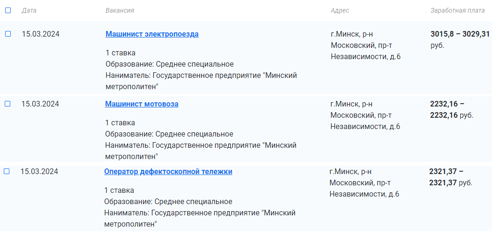
Task: Click the Заработная плата column header
Action: 458,10
